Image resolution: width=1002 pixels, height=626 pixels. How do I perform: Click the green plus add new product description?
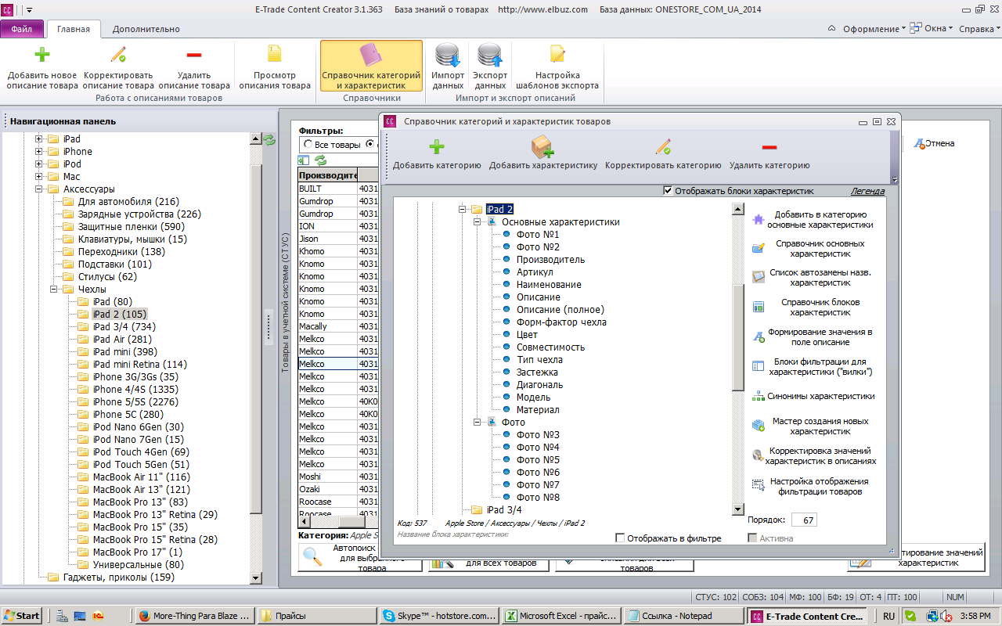[42, 55]
